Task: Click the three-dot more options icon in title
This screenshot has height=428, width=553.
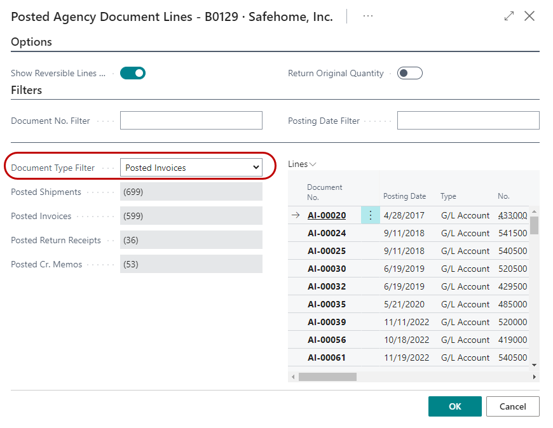Action: (x=368, y=17)
